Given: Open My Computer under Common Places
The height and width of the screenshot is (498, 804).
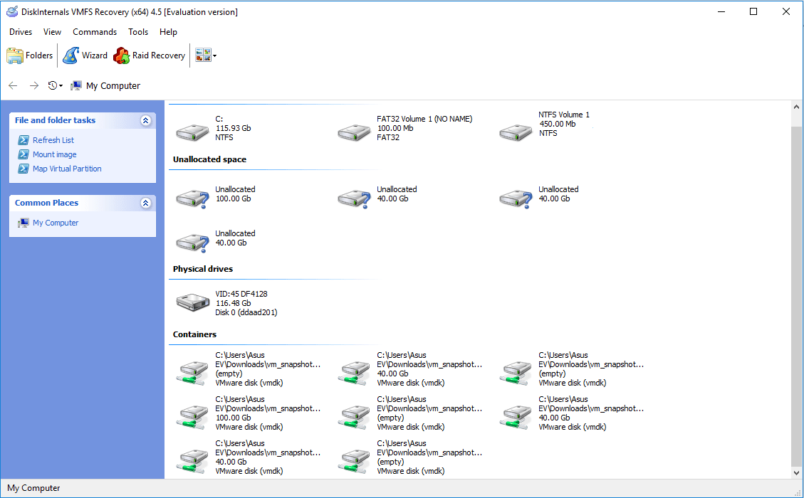Looking at the screenshot, I should point(56,223).
